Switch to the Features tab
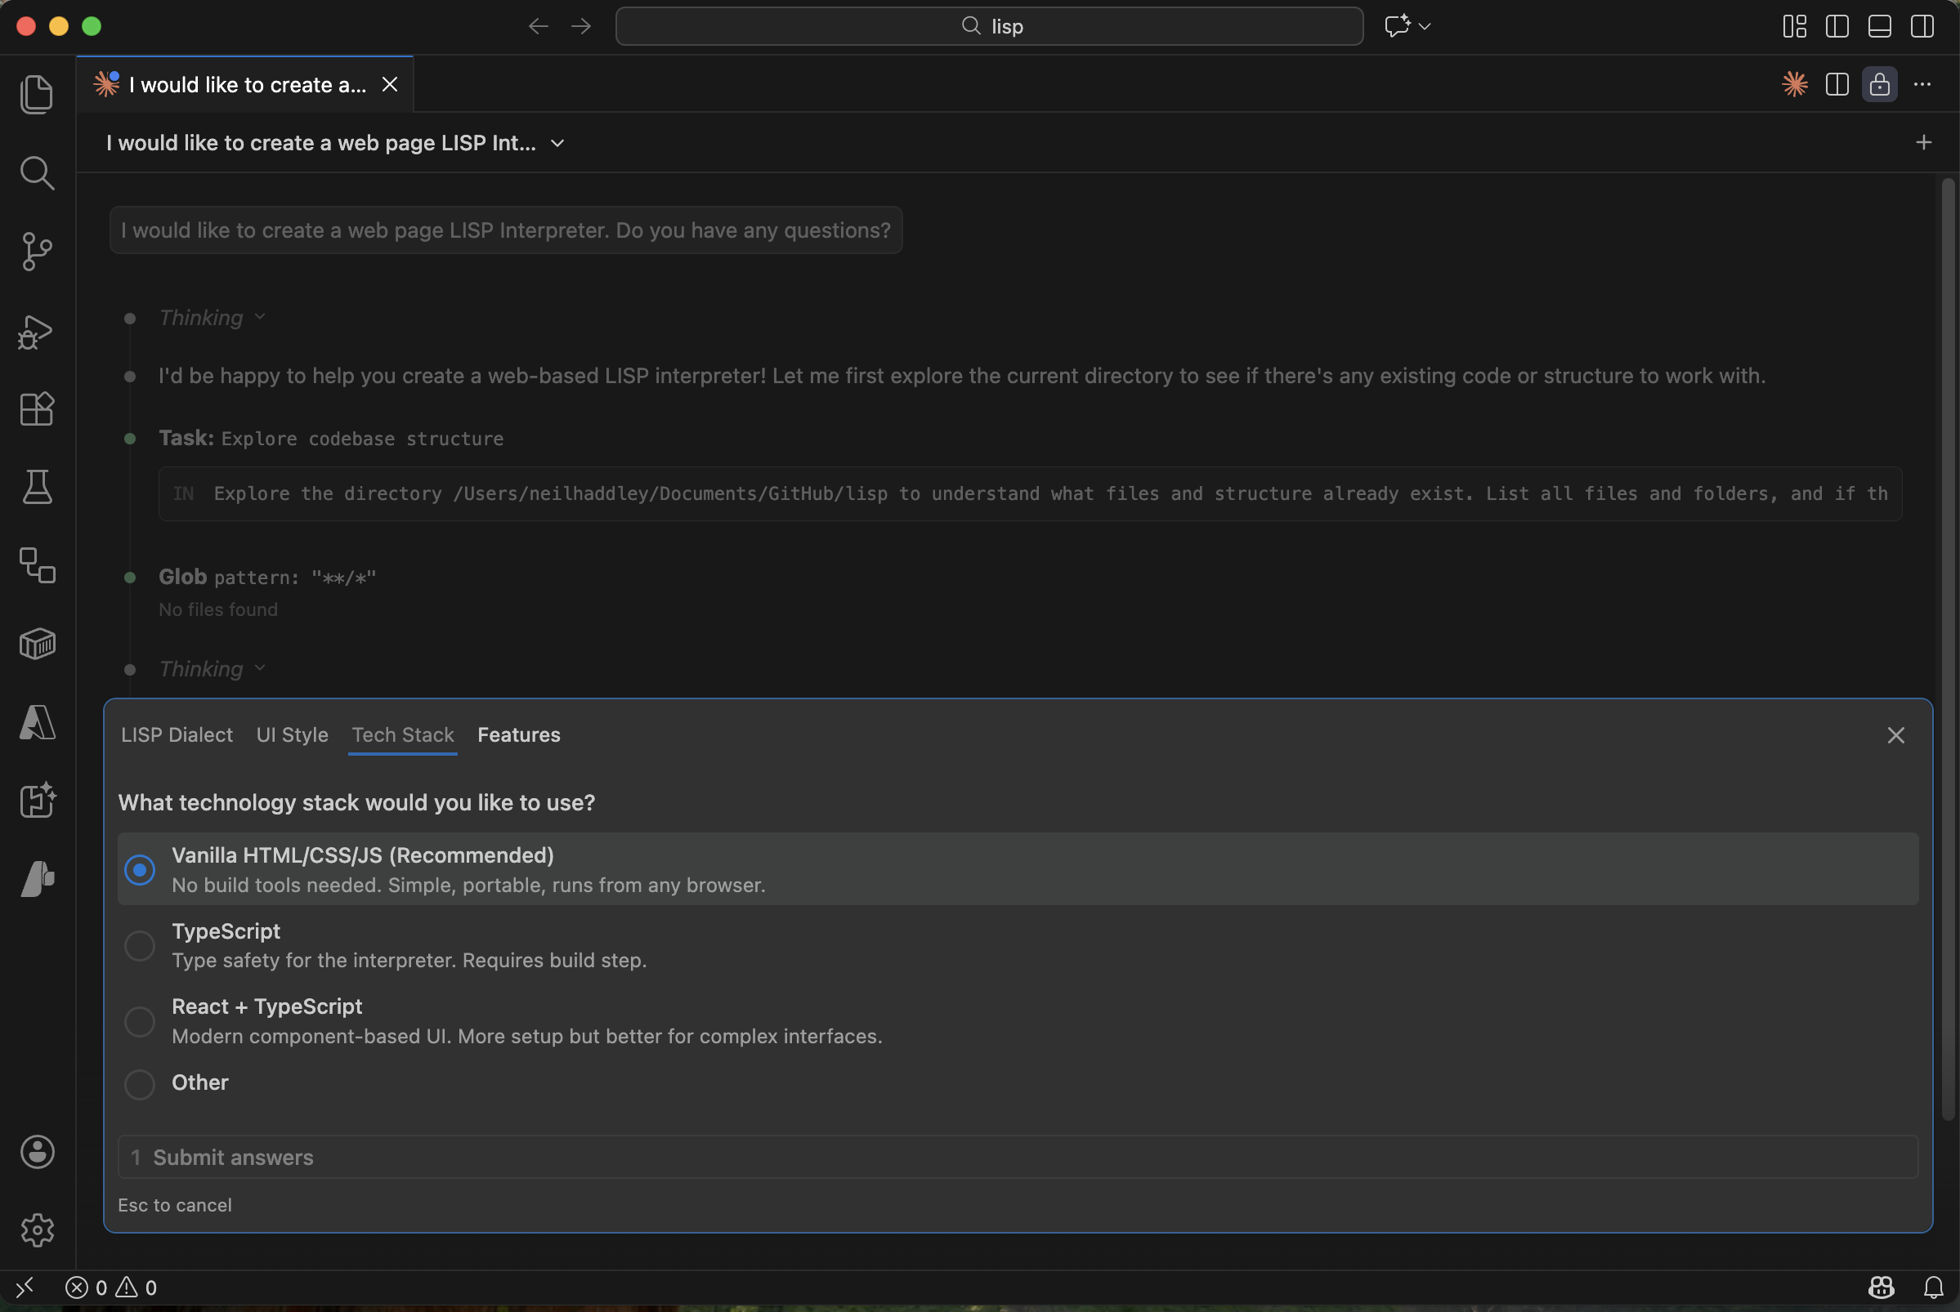This screenshot has width=1960, height=1312. (x=519, y=734)
